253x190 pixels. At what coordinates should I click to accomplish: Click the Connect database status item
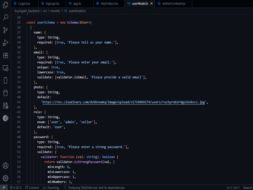point(32,187)
